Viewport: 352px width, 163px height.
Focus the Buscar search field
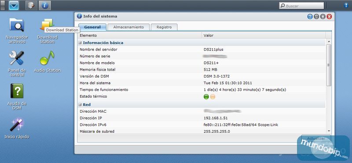tap(301, 6)
